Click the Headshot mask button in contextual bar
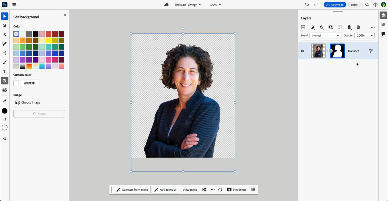 pyautogui.click(x=236, y=190)
